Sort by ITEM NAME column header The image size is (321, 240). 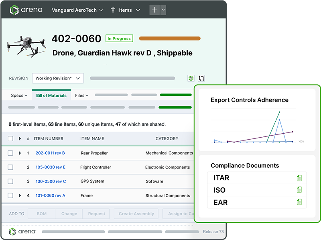(92, 138)
